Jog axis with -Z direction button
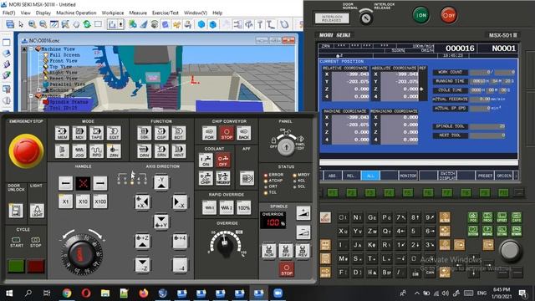Viewport: 535px width, 301px height. (x=142, y=265)
